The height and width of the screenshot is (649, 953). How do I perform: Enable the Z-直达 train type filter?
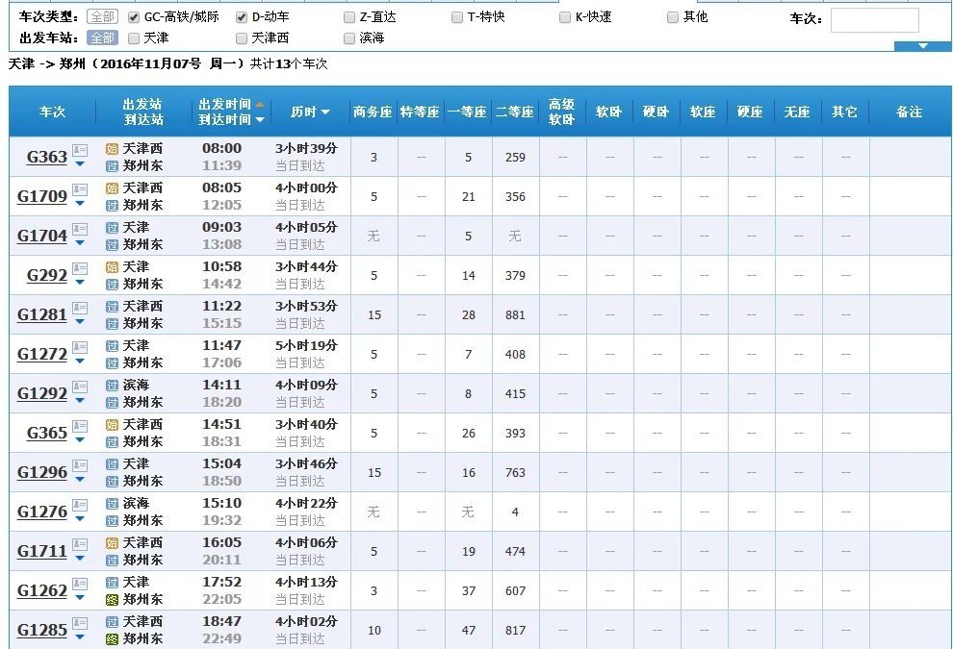click(x=349, y=15)
